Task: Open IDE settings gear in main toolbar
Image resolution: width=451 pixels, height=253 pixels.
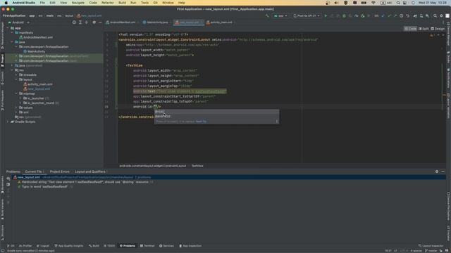Action: (x=441, y=15)
